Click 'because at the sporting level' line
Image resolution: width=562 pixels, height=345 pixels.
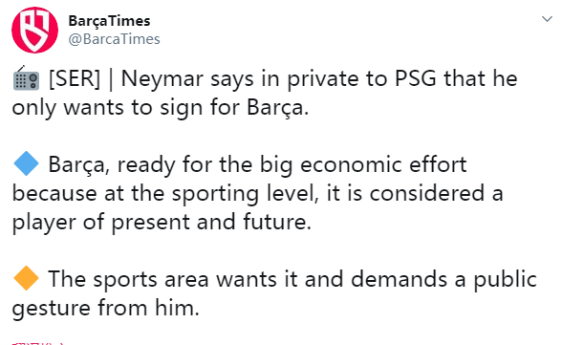click(165, 194)
